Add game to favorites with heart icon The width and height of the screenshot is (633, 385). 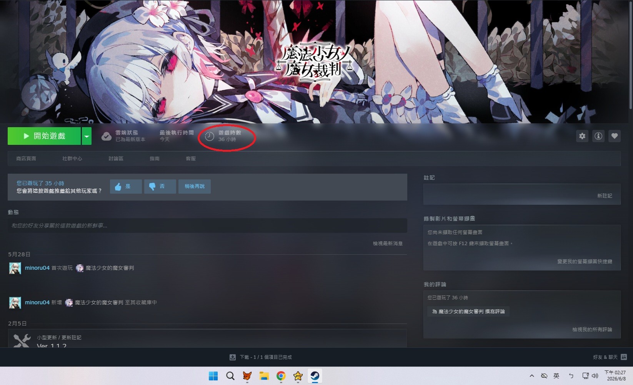click(615, 136)
